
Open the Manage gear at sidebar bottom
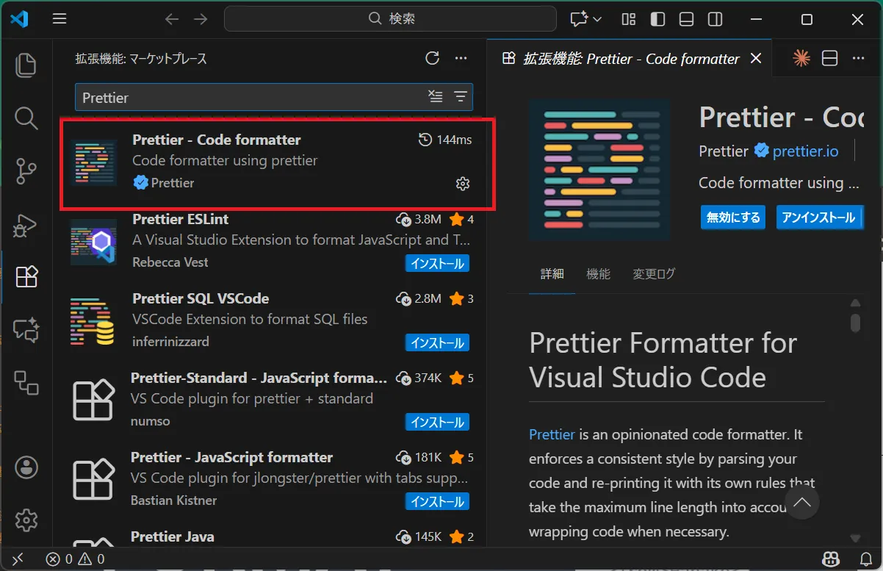26,520
